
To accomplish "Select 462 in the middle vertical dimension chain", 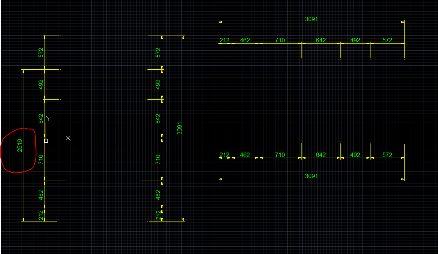I will [x=158, y=195].
